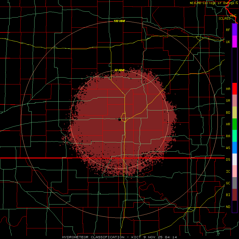Screen dimensions: 239x239
Task: Click the 'RF' legend label
Action: pos(228,30)
